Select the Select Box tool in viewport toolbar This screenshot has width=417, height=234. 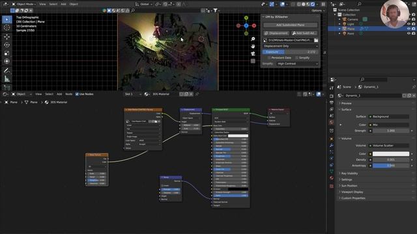click(x=7, y=19)
